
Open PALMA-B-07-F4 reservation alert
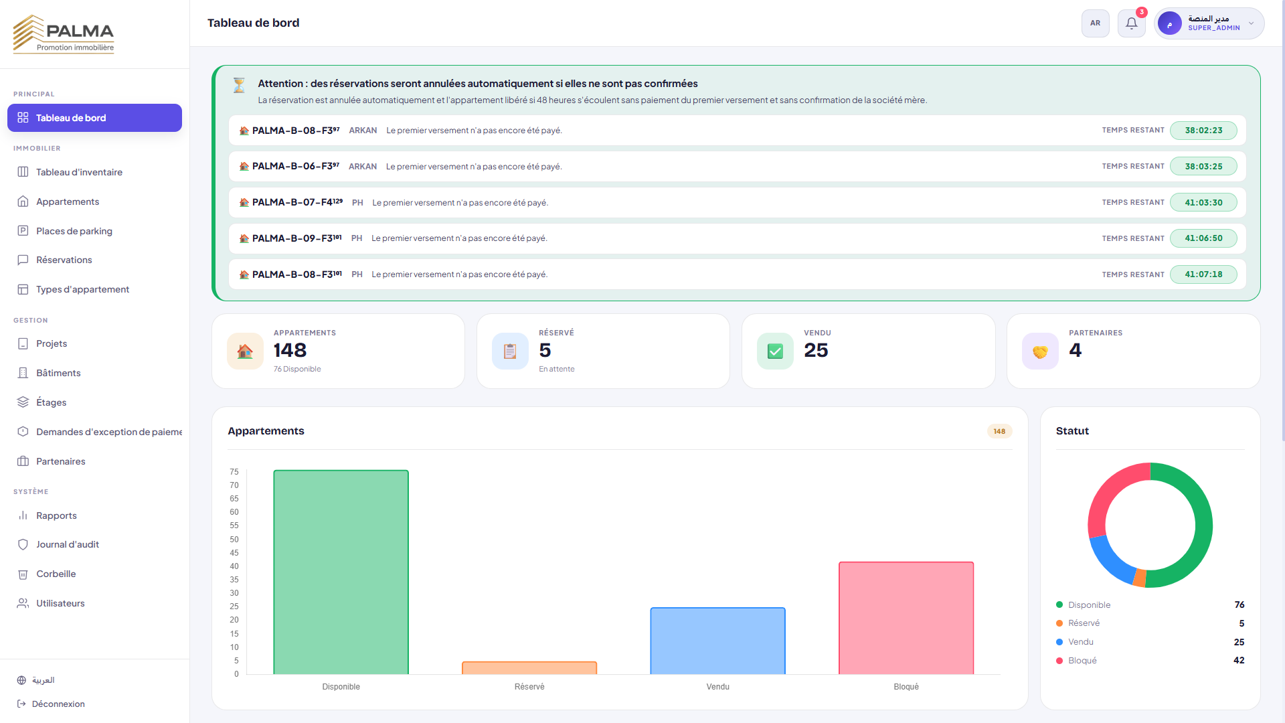point(737,202)
